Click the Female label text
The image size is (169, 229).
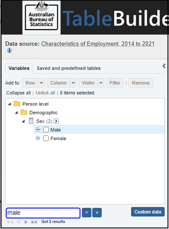tap(58, 138)
